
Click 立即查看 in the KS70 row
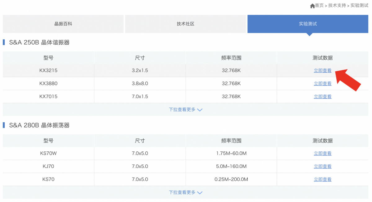coord(322,179)
